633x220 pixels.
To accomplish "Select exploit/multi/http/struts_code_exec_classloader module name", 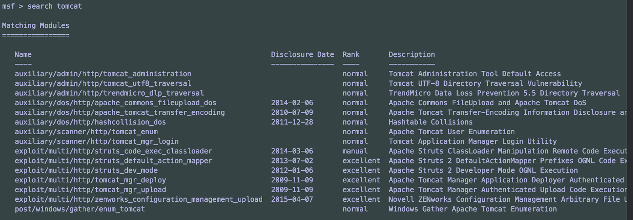I will 114,151.
